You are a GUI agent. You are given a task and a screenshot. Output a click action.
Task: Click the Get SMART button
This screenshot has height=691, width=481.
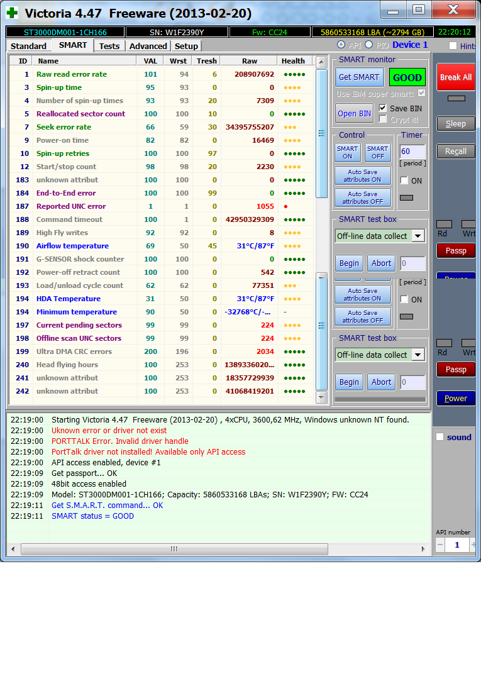(x=359, y=77)
